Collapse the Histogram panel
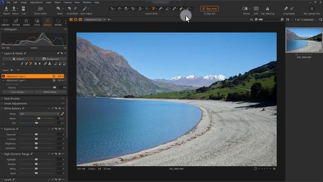The height and width of the screenshot is (182, 323). pos(2,29)
